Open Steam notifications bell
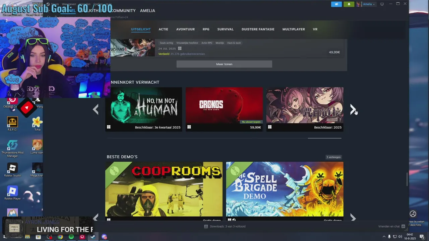 click(349, 4)
